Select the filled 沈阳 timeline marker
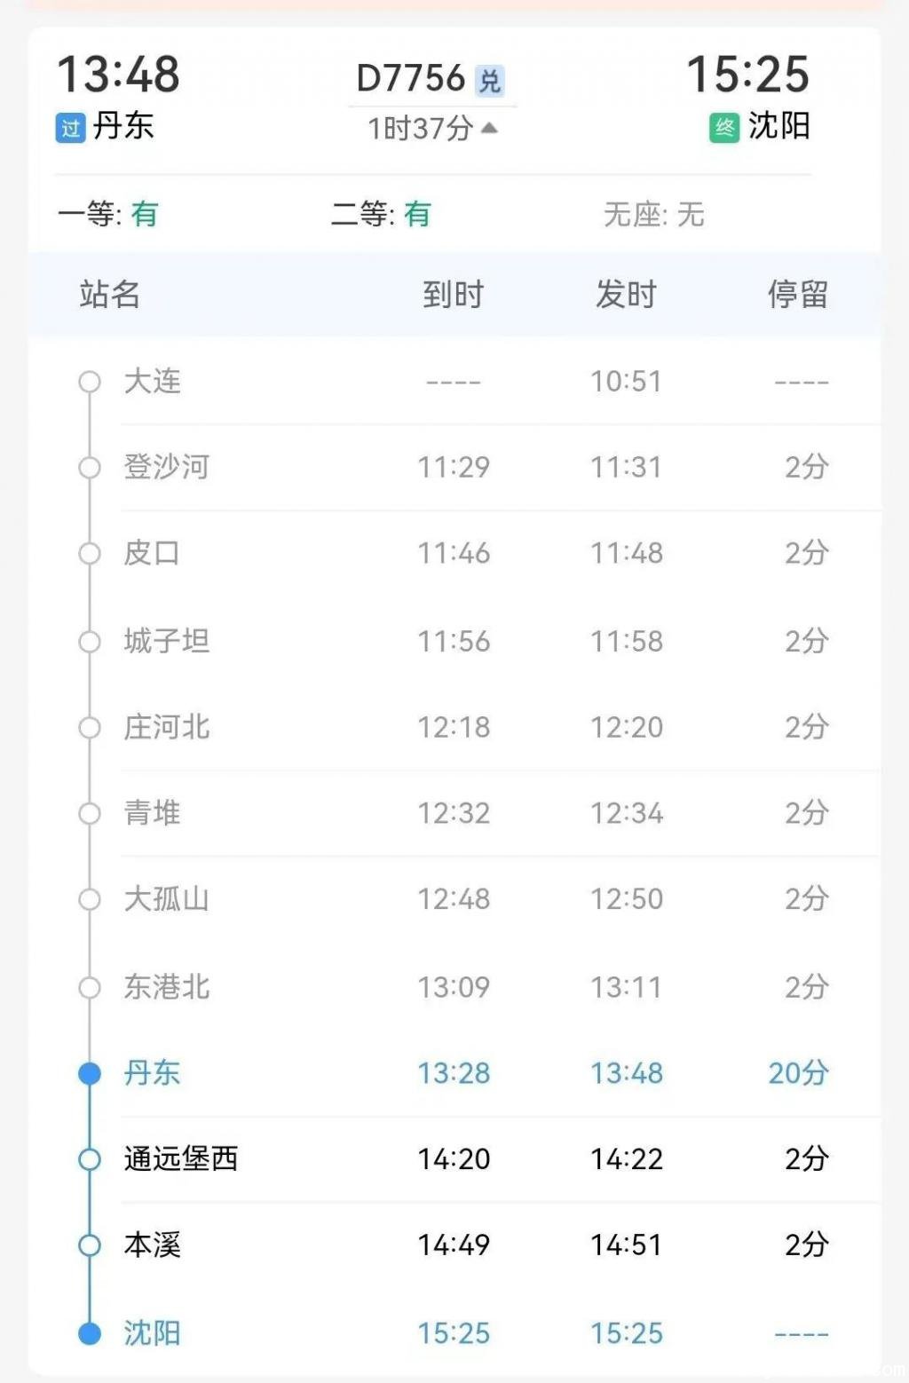Viewport: 909px width, 1383px height. (90, 1333)
